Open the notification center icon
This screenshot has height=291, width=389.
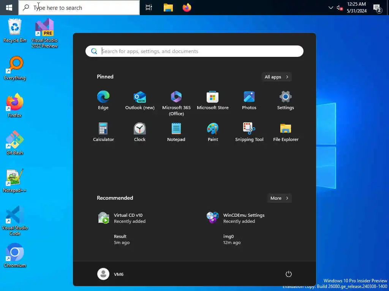(378, 8)
